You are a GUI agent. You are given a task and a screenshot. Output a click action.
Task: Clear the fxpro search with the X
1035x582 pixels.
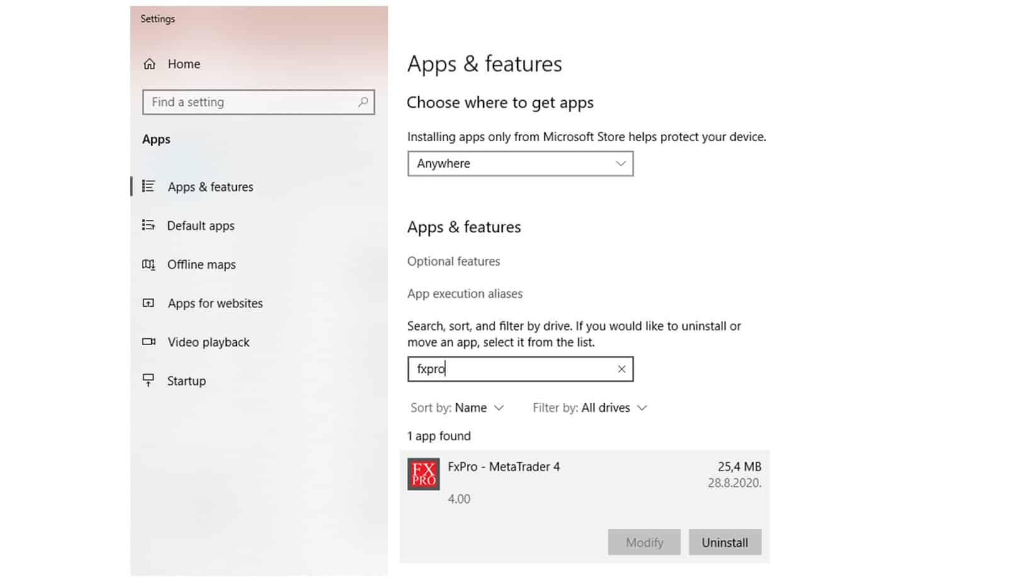[622, 369]
